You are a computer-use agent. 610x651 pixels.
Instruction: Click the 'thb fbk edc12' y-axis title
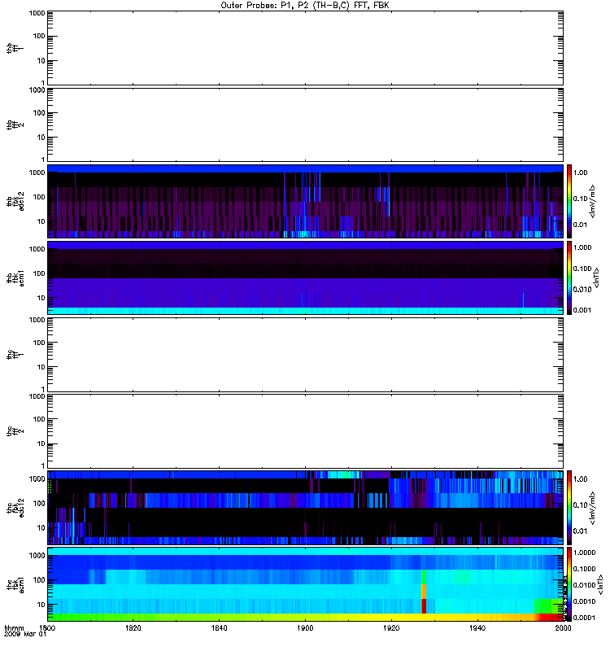pyautogui.click(x=15, y=201)
